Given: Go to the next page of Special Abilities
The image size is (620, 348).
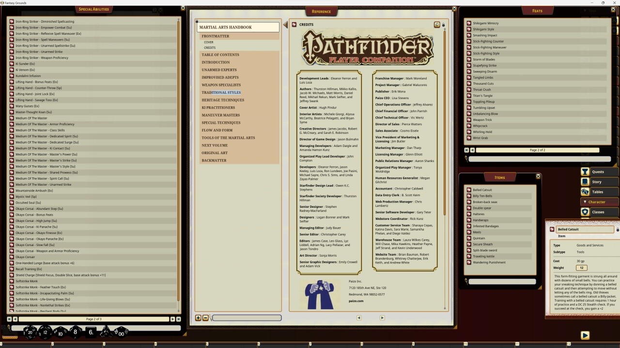Looking at the screenshot, I should (x=172, y=319).
